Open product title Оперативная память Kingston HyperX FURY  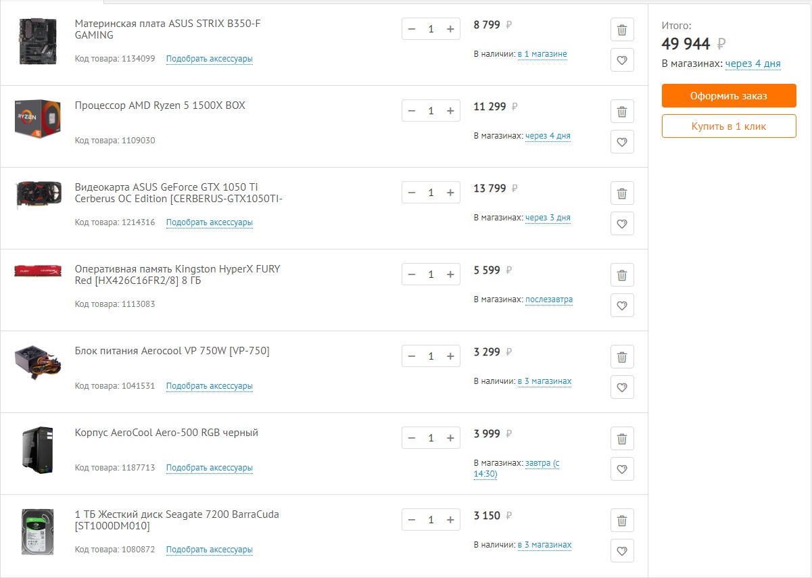pyautogui.click(x=177, y=274)
